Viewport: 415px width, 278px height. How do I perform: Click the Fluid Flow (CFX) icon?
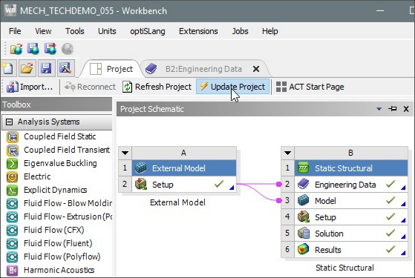pyautogui.click(x=12, y=230)
